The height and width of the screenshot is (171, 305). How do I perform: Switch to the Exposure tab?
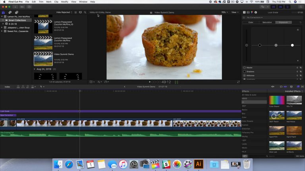tap(284, 23)
